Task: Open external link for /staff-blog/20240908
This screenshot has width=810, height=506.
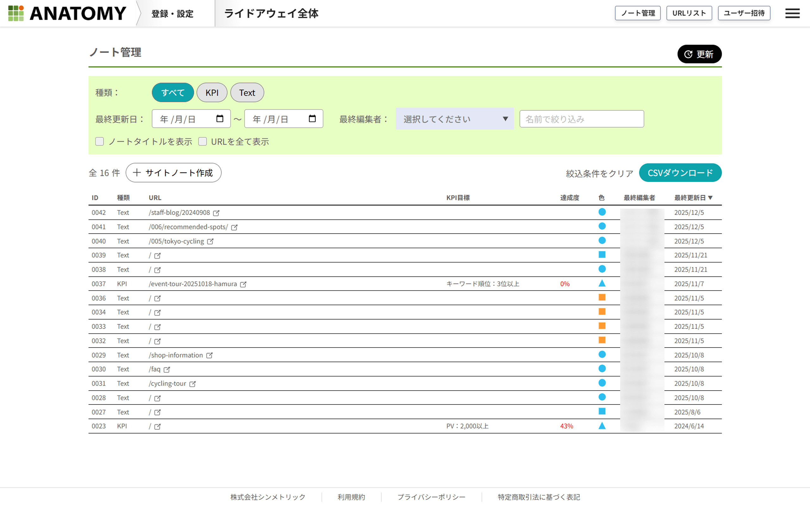Action: coord(216,213)
